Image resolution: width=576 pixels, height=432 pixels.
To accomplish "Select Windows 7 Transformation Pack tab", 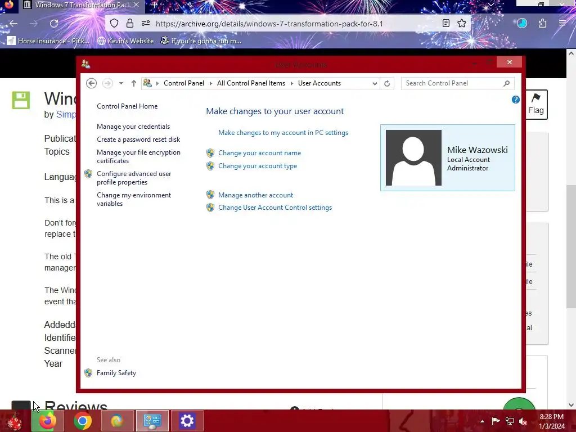I will point(76,5).
